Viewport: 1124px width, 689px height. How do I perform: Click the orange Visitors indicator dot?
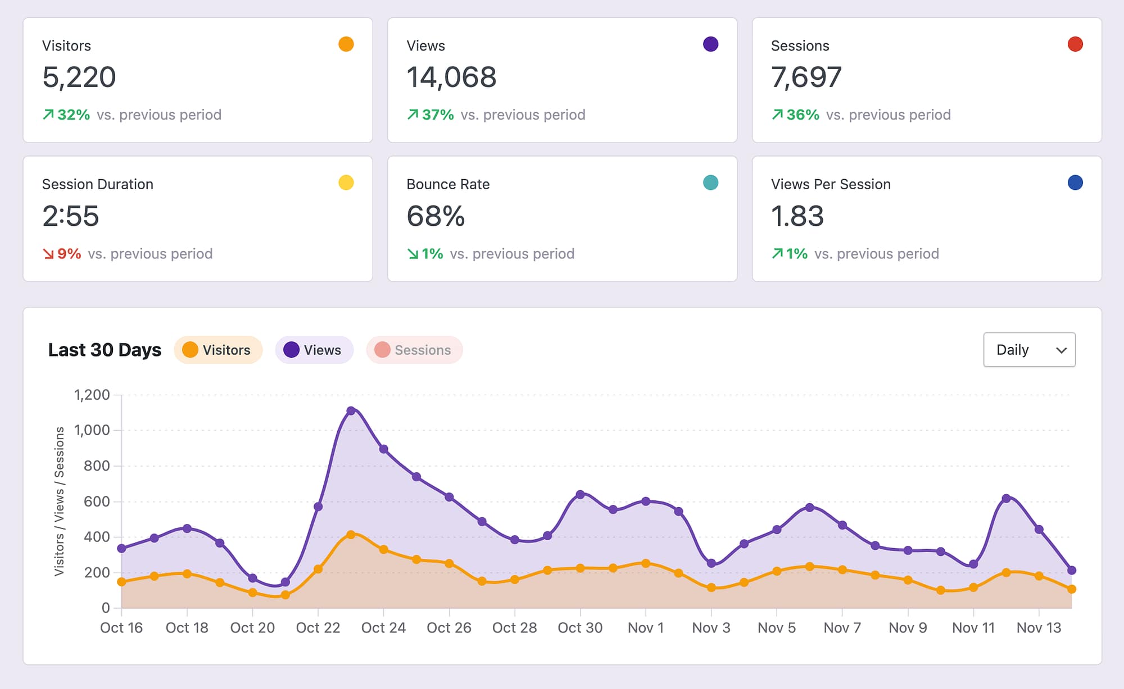(x=347, y=43)
